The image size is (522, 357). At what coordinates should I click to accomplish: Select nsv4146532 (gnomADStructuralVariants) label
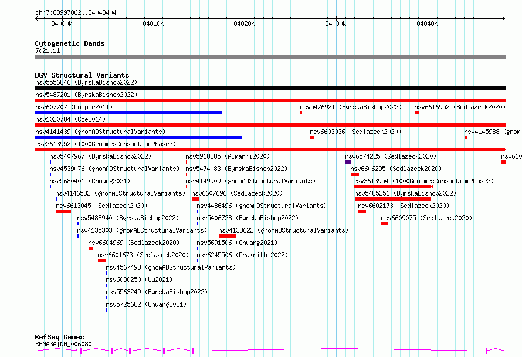120,193
